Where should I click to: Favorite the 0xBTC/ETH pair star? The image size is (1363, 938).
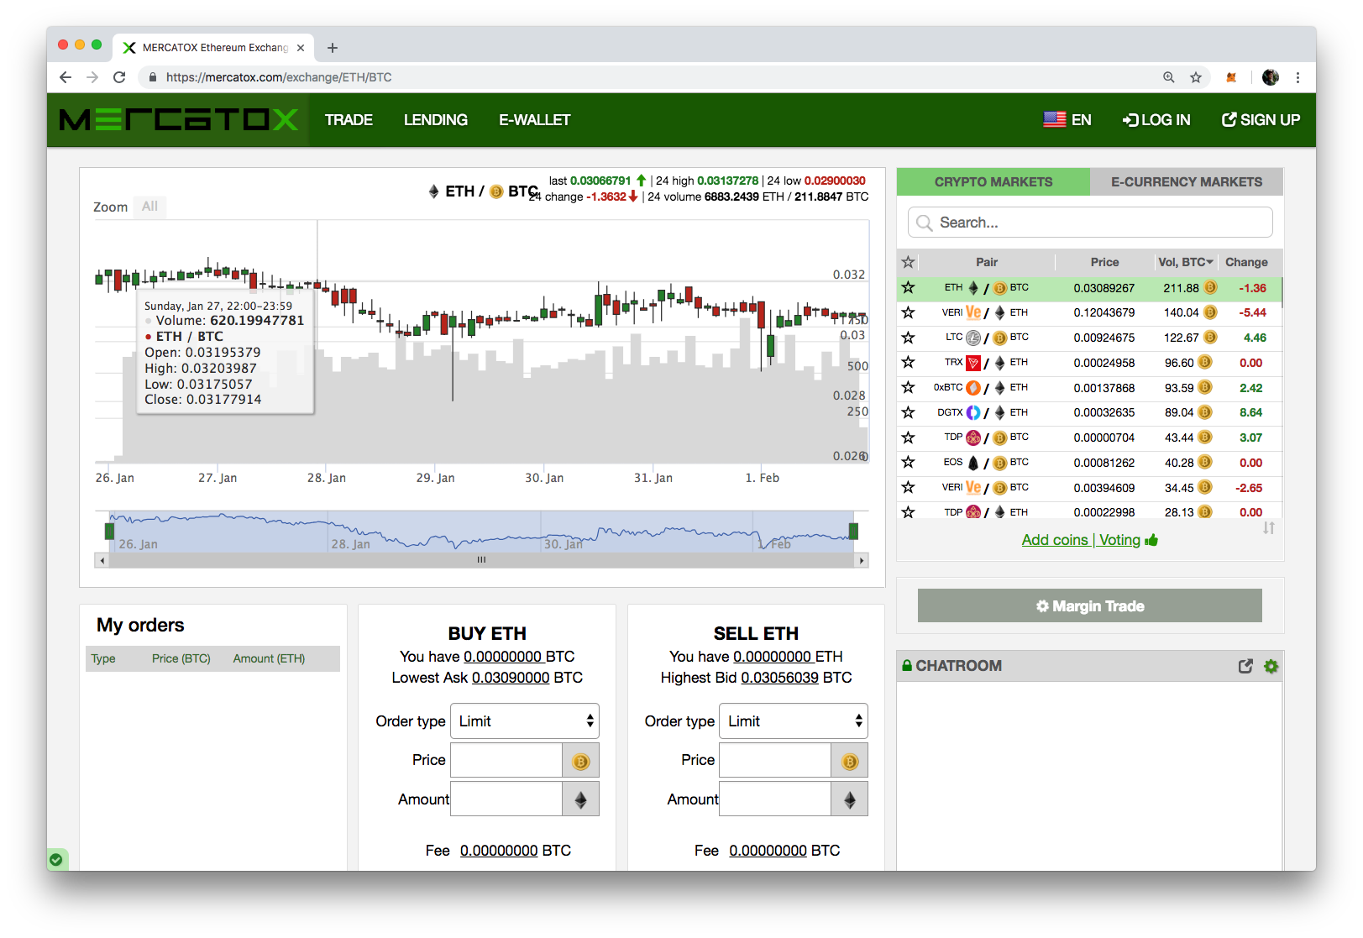click(908, 388)
